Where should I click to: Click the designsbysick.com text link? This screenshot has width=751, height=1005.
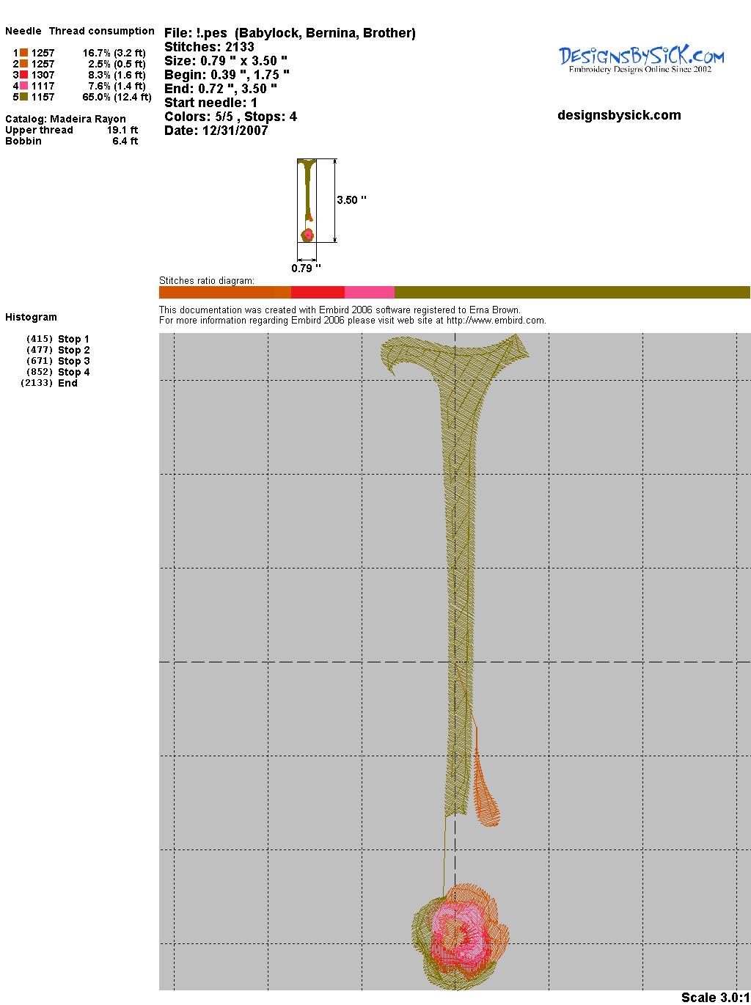[619, 115]
